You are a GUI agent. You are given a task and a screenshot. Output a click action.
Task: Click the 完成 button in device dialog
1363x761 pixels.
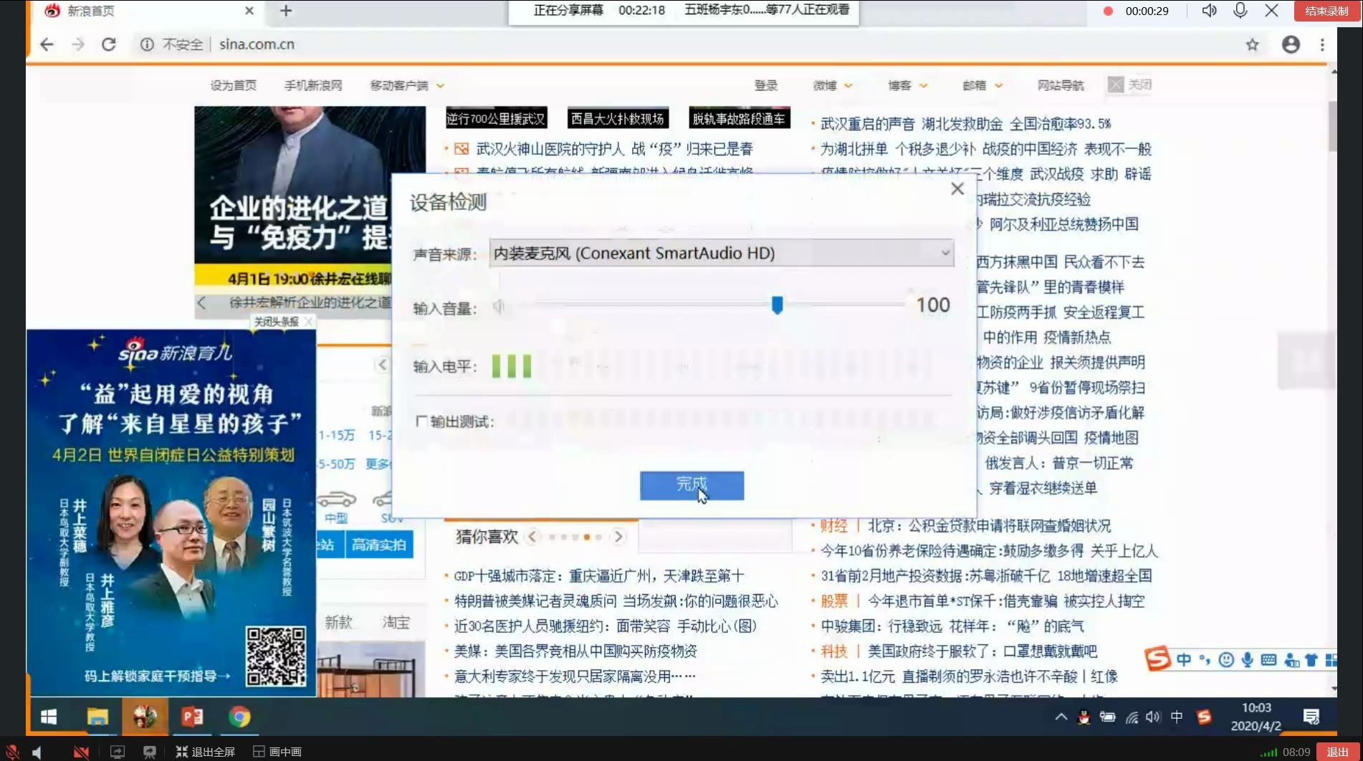[x=692, y=485]
